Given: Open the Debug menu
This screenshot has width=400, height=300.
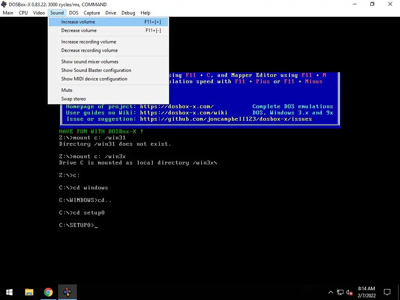Looking at the screenshot, I should 128,13.
